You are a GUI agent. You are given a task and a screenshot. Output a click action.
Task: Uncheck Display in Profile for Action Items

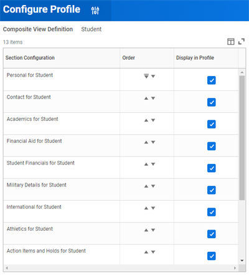click(x=212, y=256)
